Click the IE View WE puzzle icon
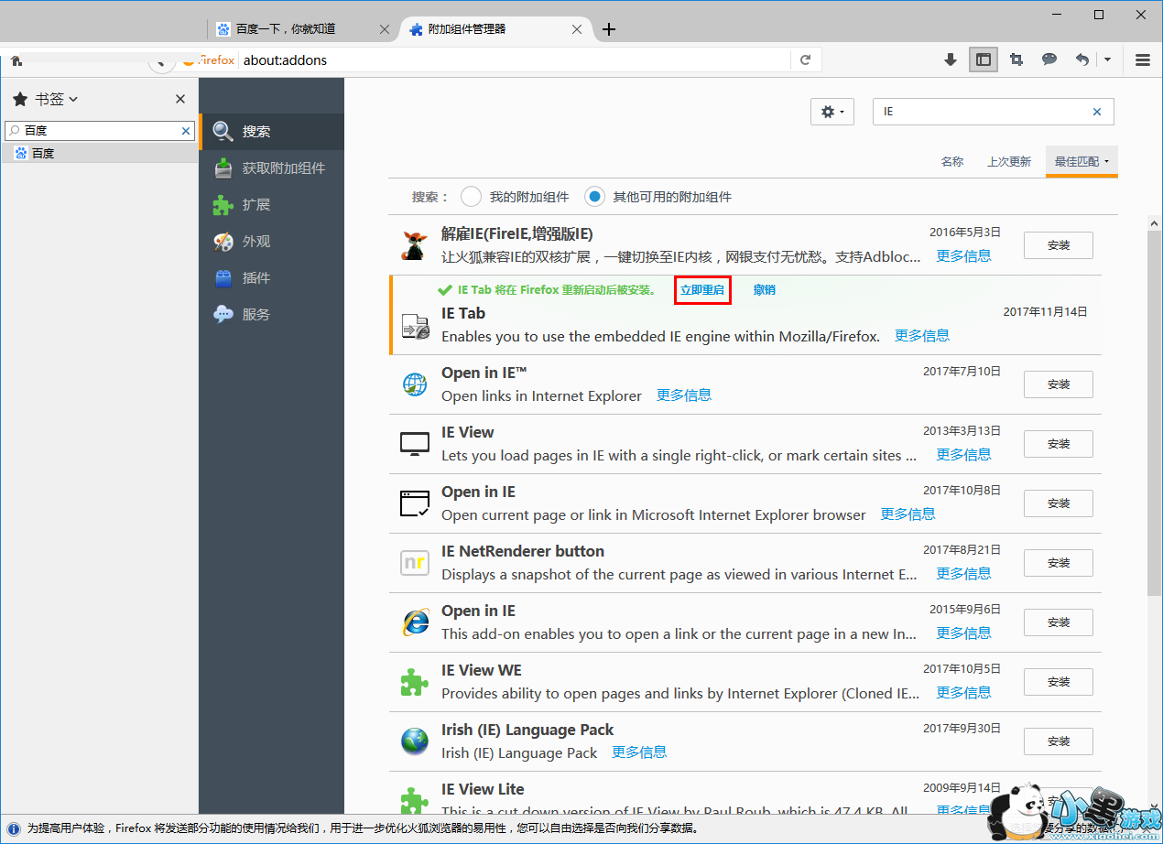 (415, 682)
